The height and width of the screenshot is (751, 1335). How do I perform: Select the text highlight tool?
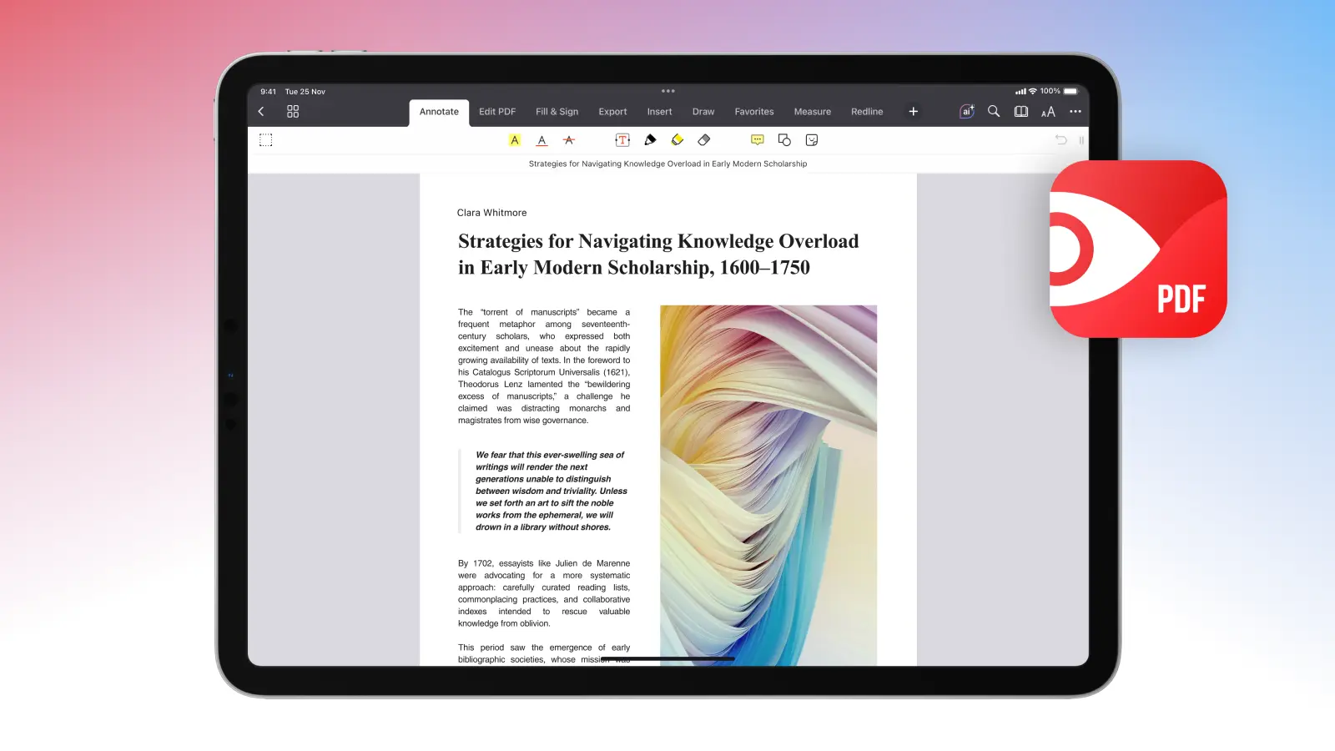[515, 140]
